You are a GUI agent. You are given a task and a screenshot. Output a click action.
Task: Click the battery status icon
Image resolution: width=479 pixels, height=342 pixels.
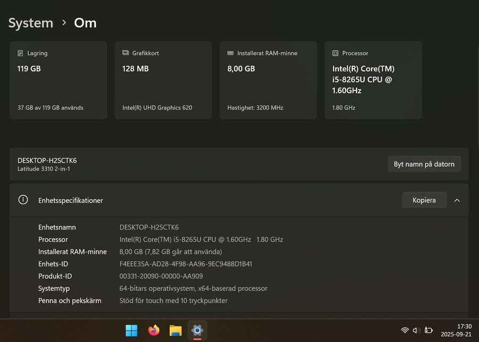pos(428,331)
